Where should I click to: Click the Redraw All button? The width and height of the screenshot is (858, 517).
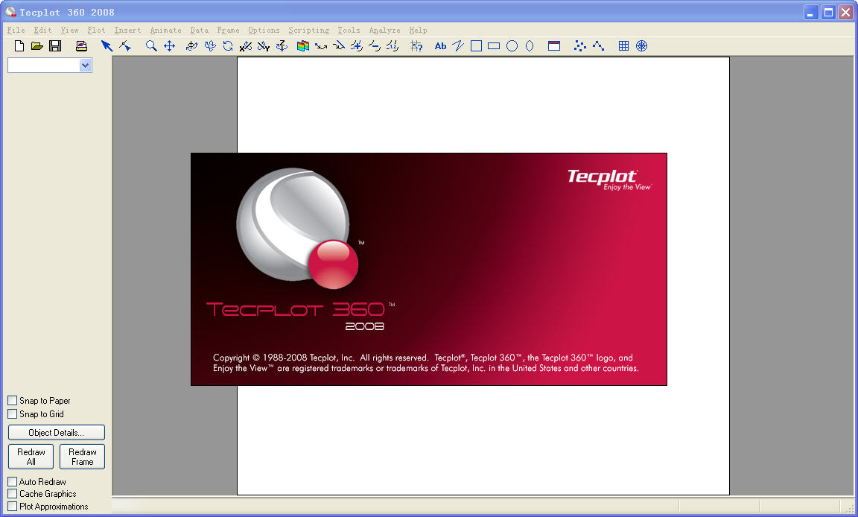pyautogui.click(x=31, y=457)
